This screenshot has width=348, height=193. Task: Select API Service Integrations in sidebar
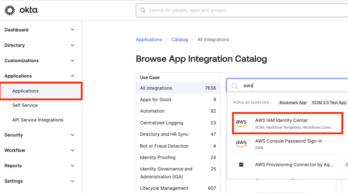(38, 120)
